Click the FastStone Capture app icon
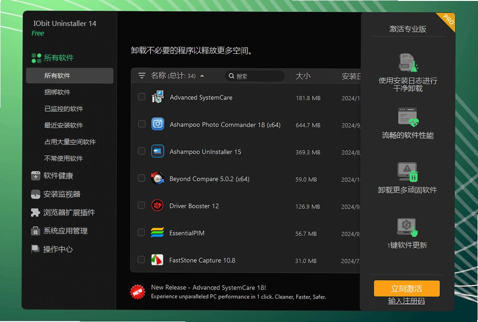478x322 pixels. coord(157,259)
